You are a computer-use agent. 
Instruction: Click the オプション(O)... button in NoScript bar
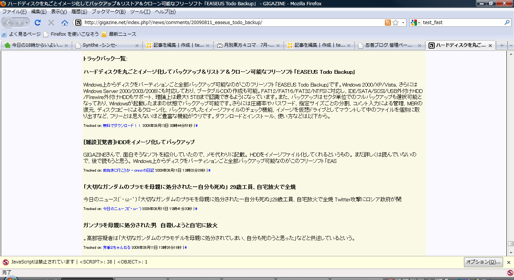[x=483, y=262]
